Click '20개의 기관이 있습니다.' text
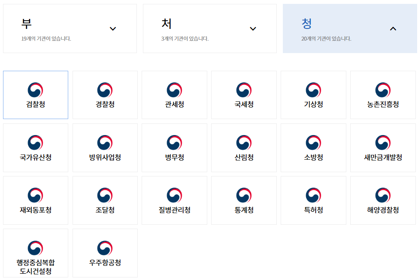The height and width of the screenshot is (280, 418). [326, 39]
